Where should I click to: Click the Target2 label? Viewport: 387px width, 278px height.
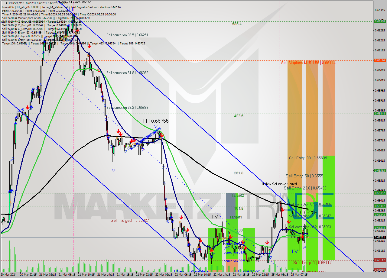point(238,196)
